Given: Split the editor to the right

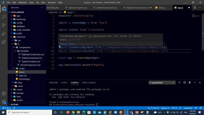Looking at the screenshot, I should pyautogui.click(x=195, y=8).
